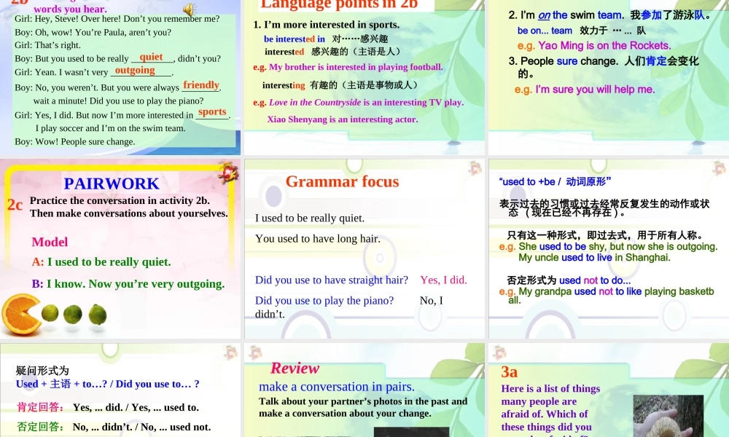Click 'A: I used to be really quiet.'
The width and height of the screenshot is (729, 437).
pyautogui.click(x=101, y=262)
